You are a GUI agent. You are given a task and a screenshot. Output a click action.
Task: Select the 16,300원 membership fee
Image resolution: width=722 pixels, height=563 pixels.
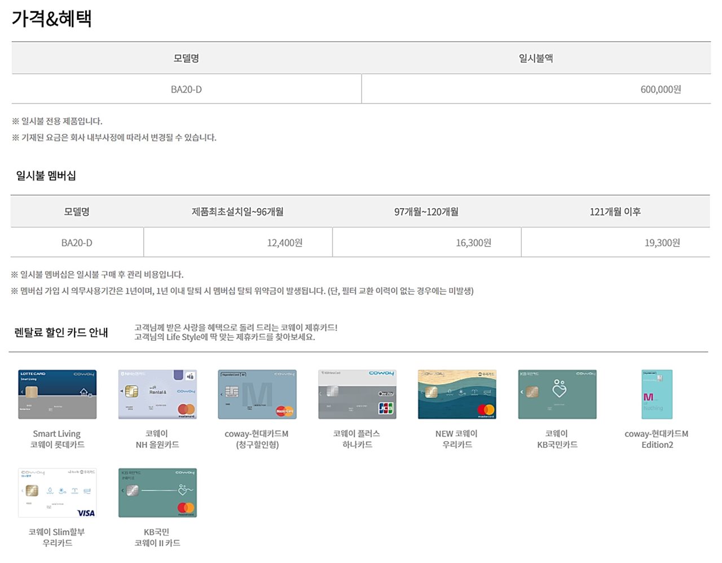(x=473, y=243)
